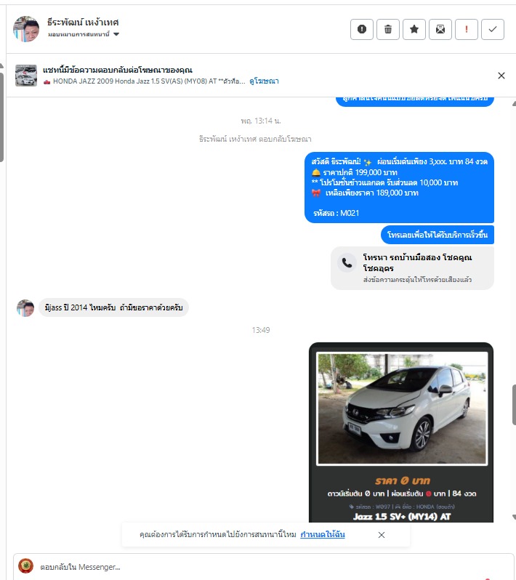Image resolution: width=516 pixels, height=580 pixels.
Task: Delete conversation with trash icon
Action: pyautogui.click(x=388, y=29)
